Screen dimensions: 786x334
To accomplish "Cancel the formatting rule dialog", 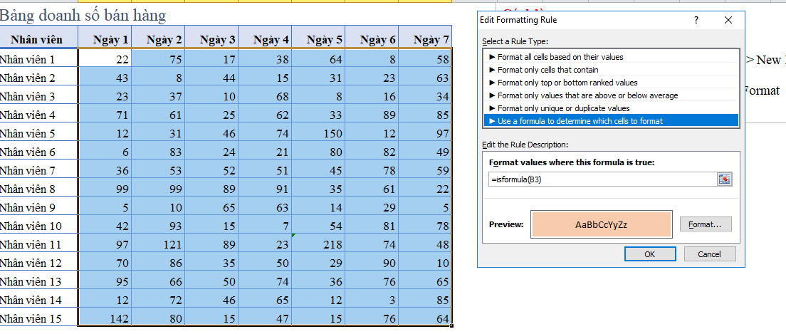I will [x=709, y=254].
